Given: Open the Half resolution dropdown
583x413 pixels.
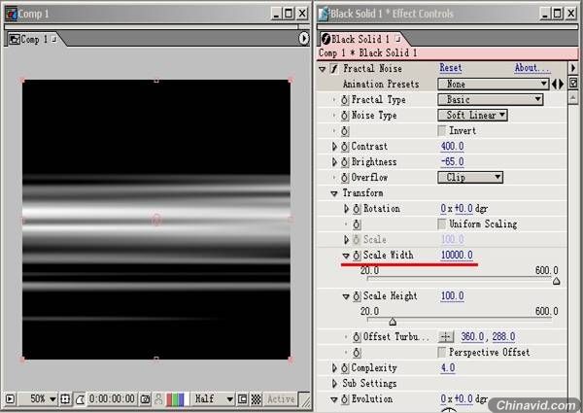Looking at the screenshot, I should (x=214, y=399).
